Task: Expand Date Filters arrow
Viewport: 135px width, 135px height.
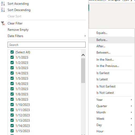Action: 85,36
